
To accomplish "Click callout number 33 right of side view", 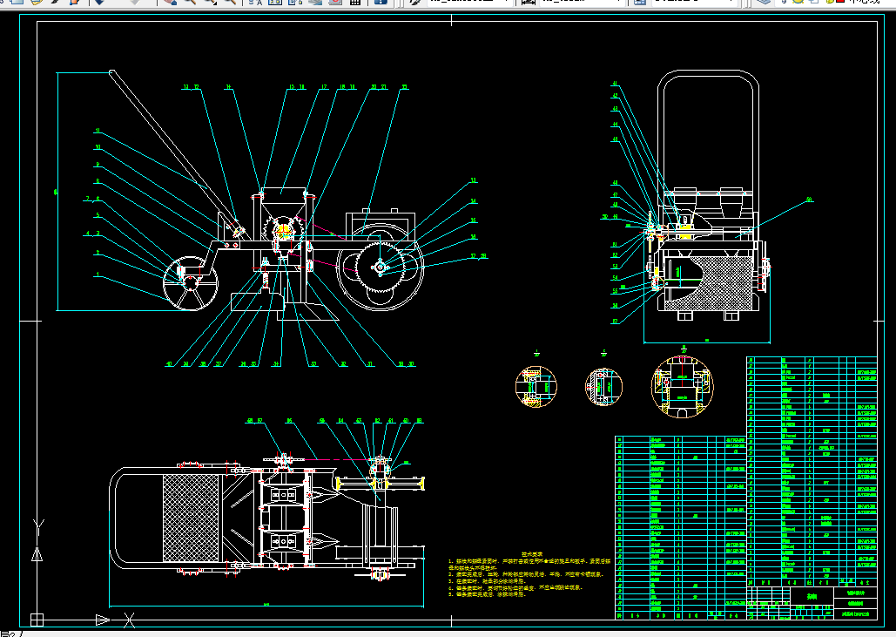I will pyautogui.click(x=473, y=180).
